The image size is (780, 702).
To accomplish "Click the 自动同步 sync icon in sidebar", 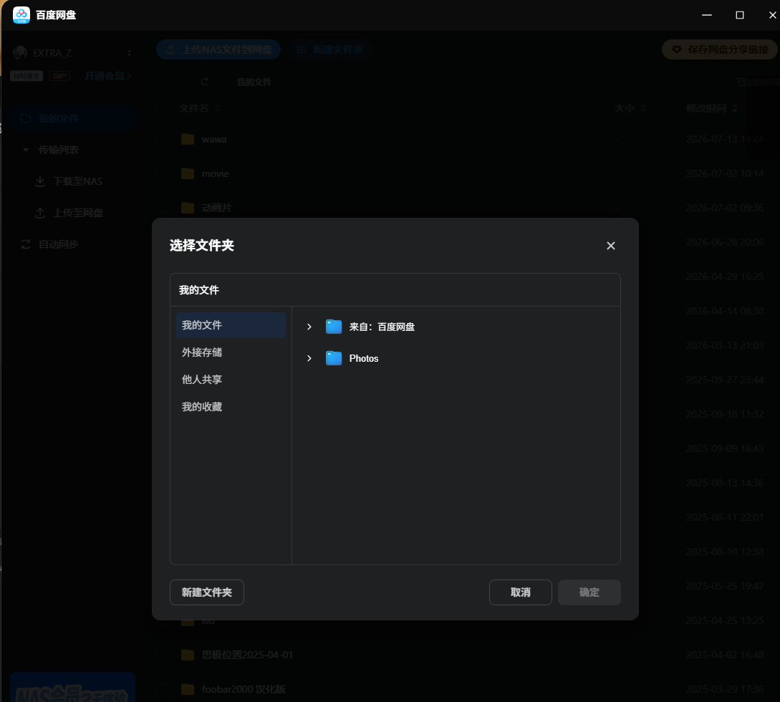I will [26, 244].
